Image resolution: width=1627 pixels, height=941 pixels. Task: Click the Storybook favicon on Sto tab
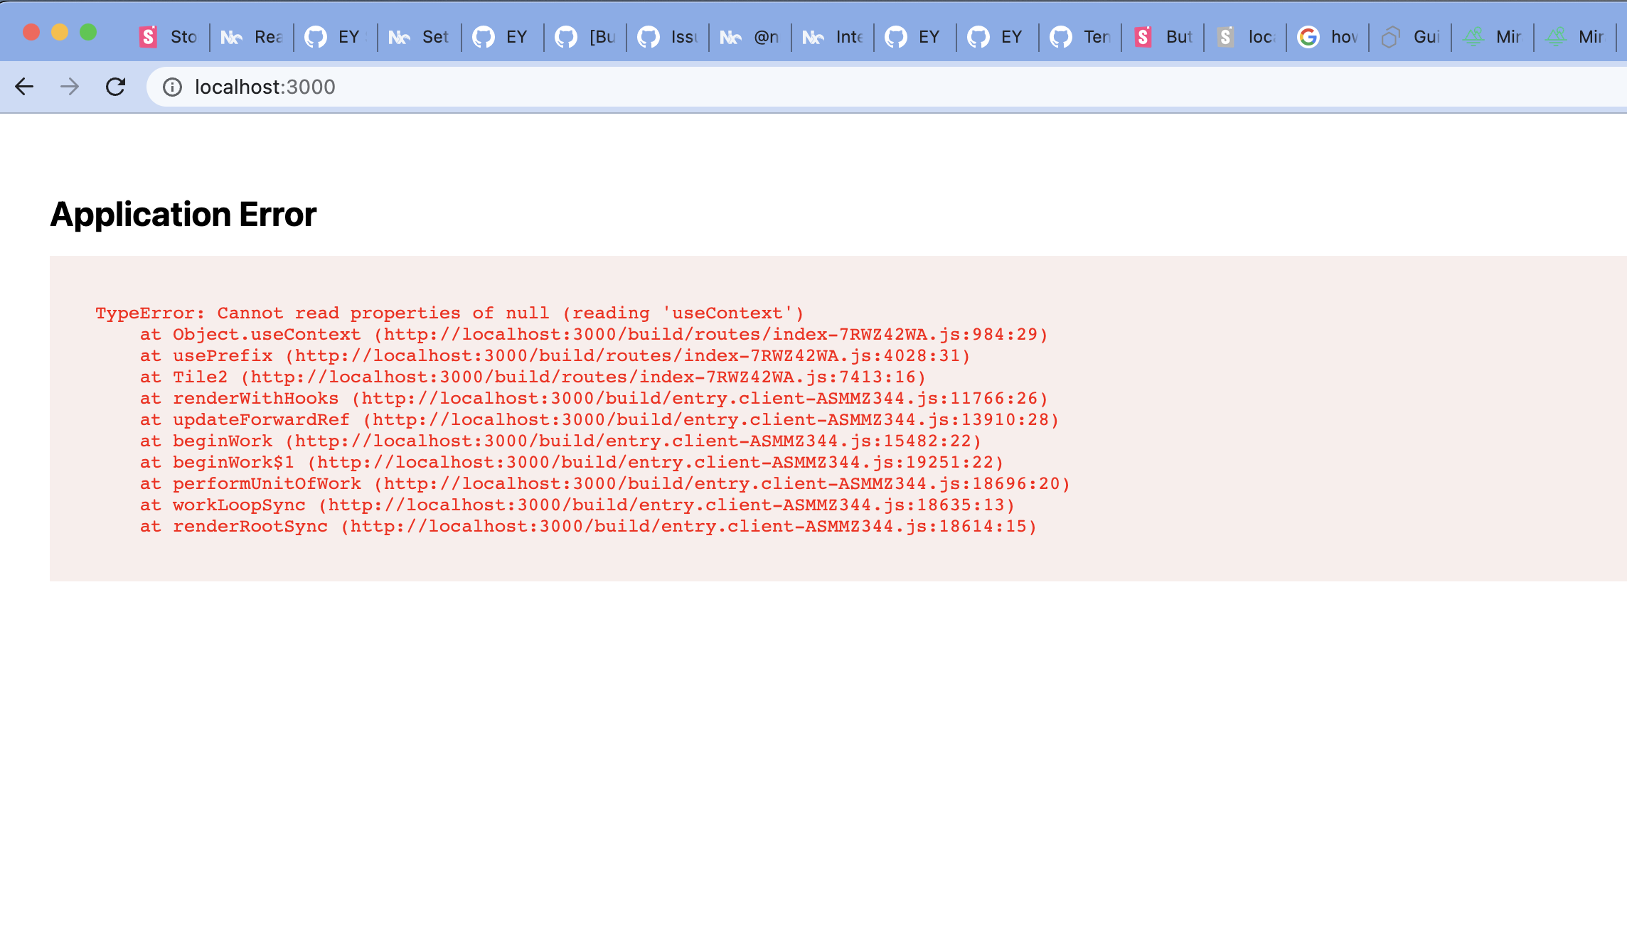(148, 37)
